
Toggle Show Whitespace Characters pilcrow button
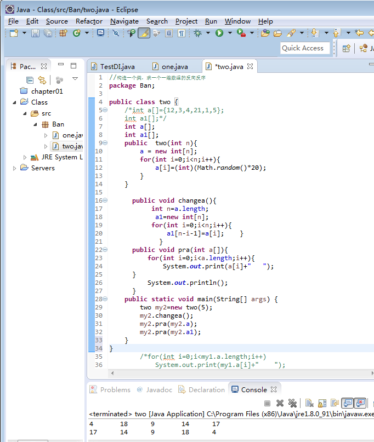181,33
